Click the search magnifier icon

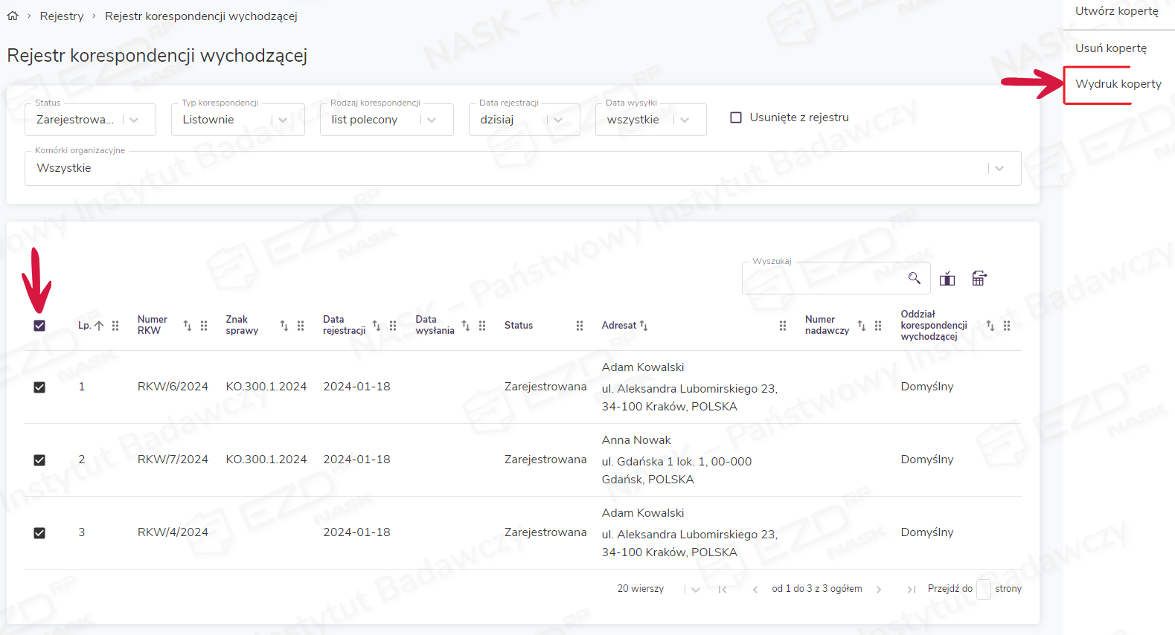[914, 278]
